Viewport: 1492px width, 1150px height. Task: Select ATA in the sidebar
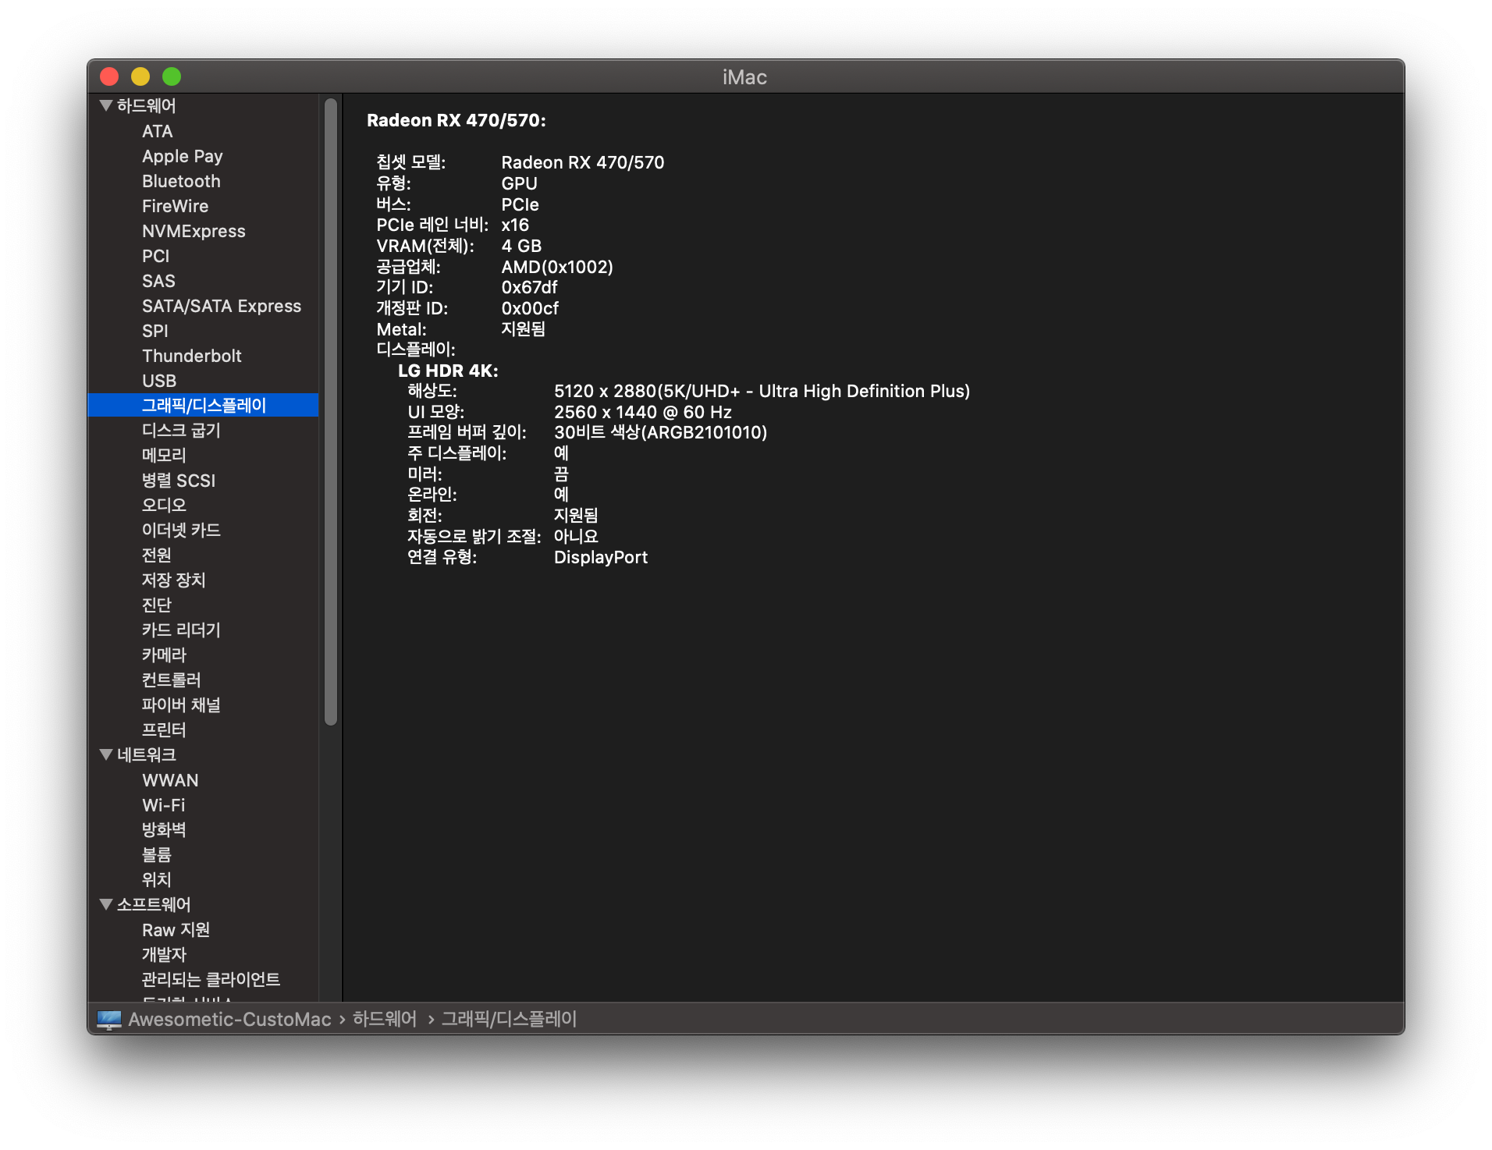[157, 131]
